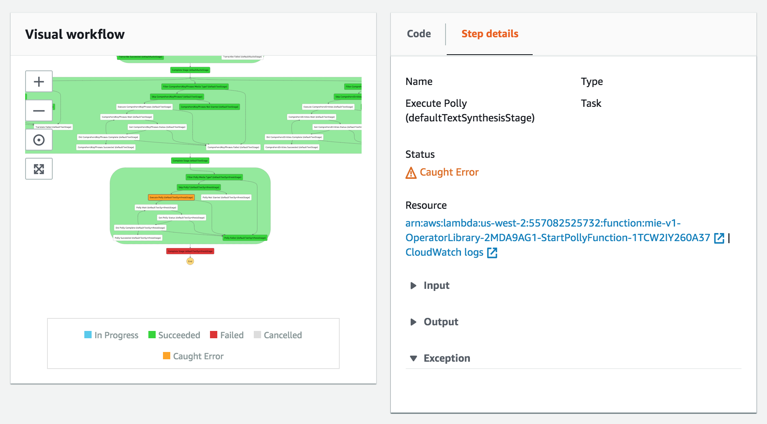Select the Translate Failed node
The width and height of the screenshot is (767, 424).
53,127
